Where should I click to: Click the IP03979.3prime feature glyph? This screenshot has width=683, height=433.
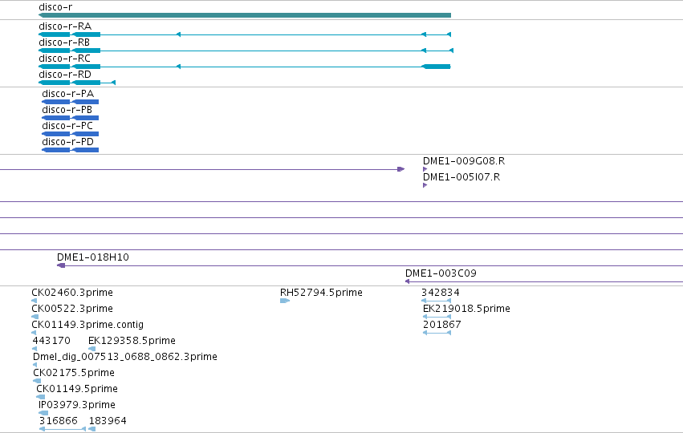click(x=43, y=413)
